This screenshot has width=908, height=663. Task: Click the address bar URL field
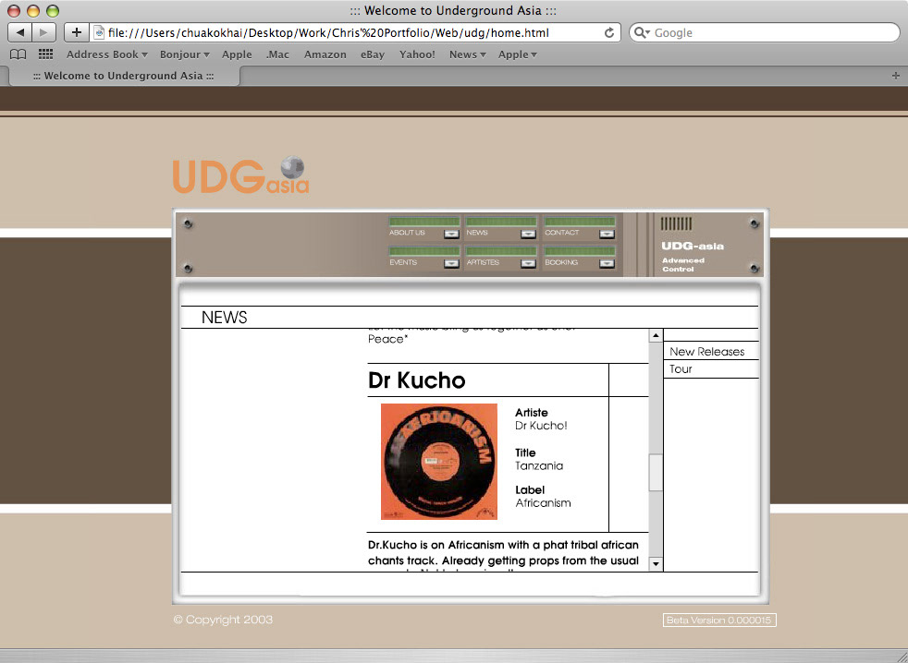point(353,33)
